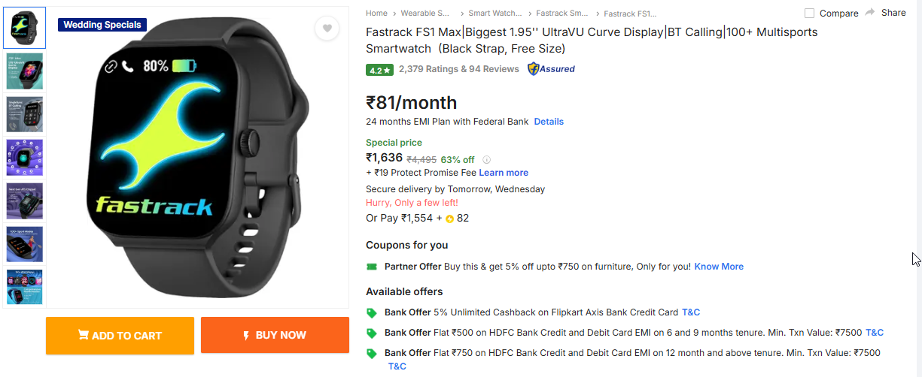Click the Share arrow icon
This screenshot has width=922, height=377.
pos(871,13)
